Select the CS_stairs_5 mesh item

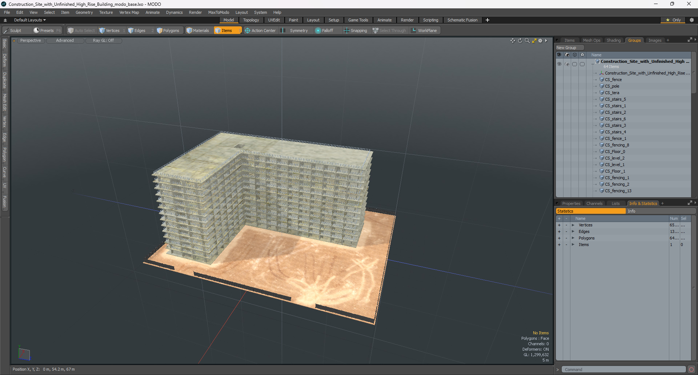point(615,99)
